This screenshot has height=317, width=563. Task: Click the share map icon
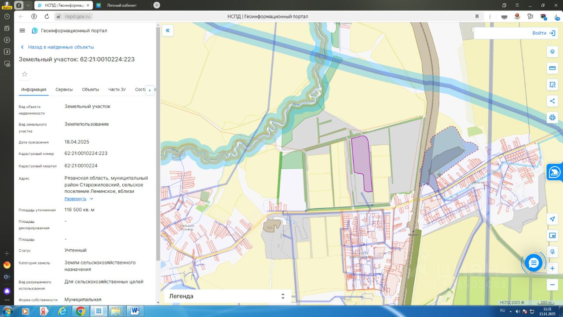[552, 101]
